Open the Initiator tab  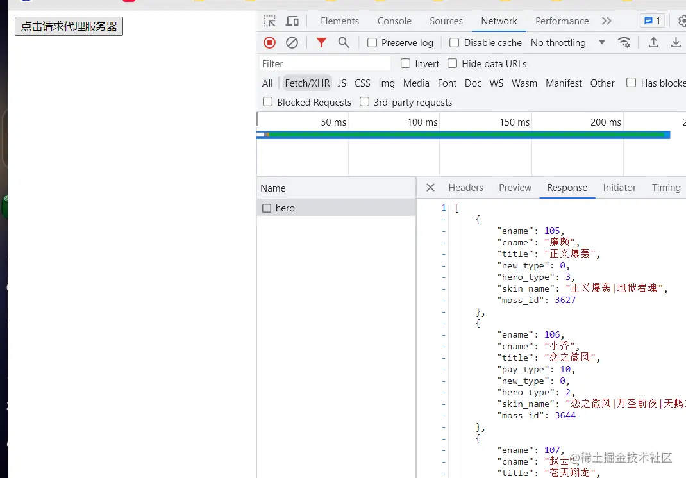click(x=619, y=188)
